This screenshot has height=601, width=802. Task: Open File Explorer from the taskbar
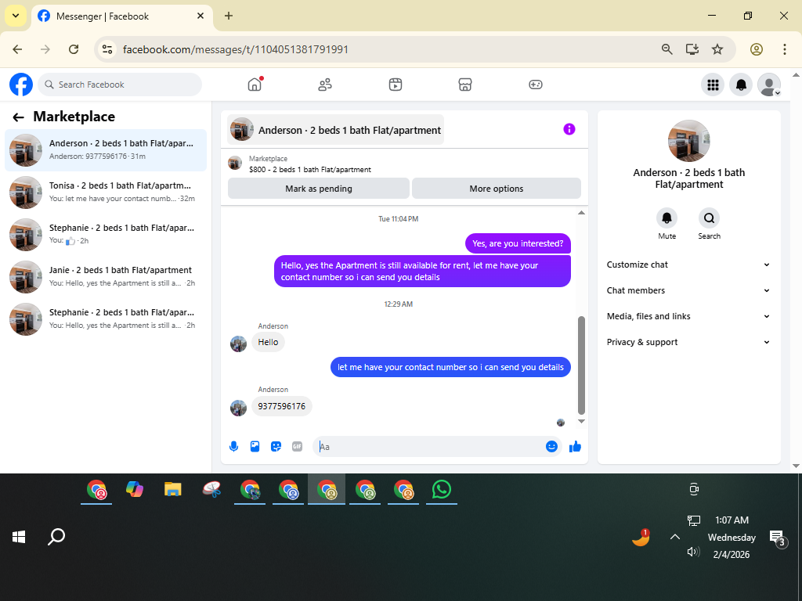173,490
